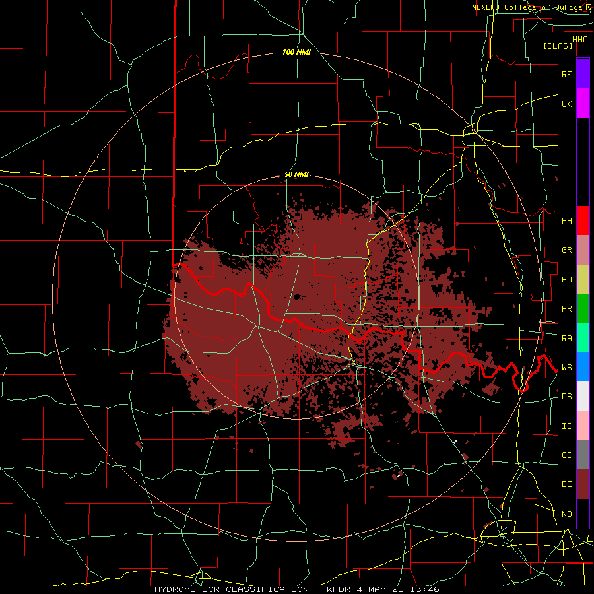The width and height of the screenshot is (594, 594).
Task: Click the RA mint-green legend swatch
Action: pos(583,338)
